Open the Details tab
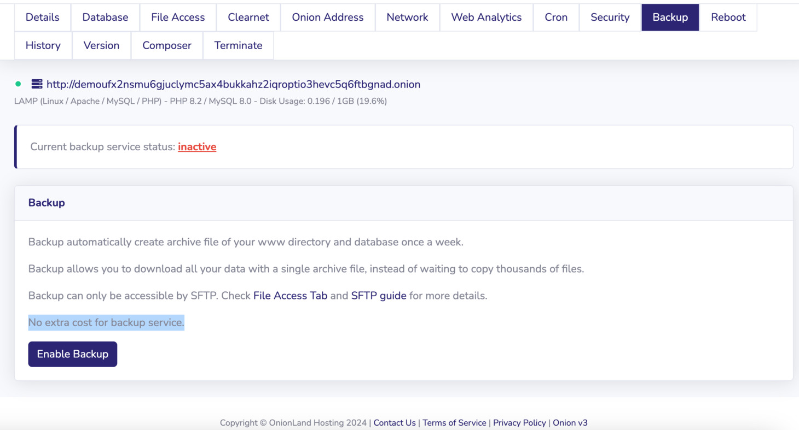 tap(42, 17)
